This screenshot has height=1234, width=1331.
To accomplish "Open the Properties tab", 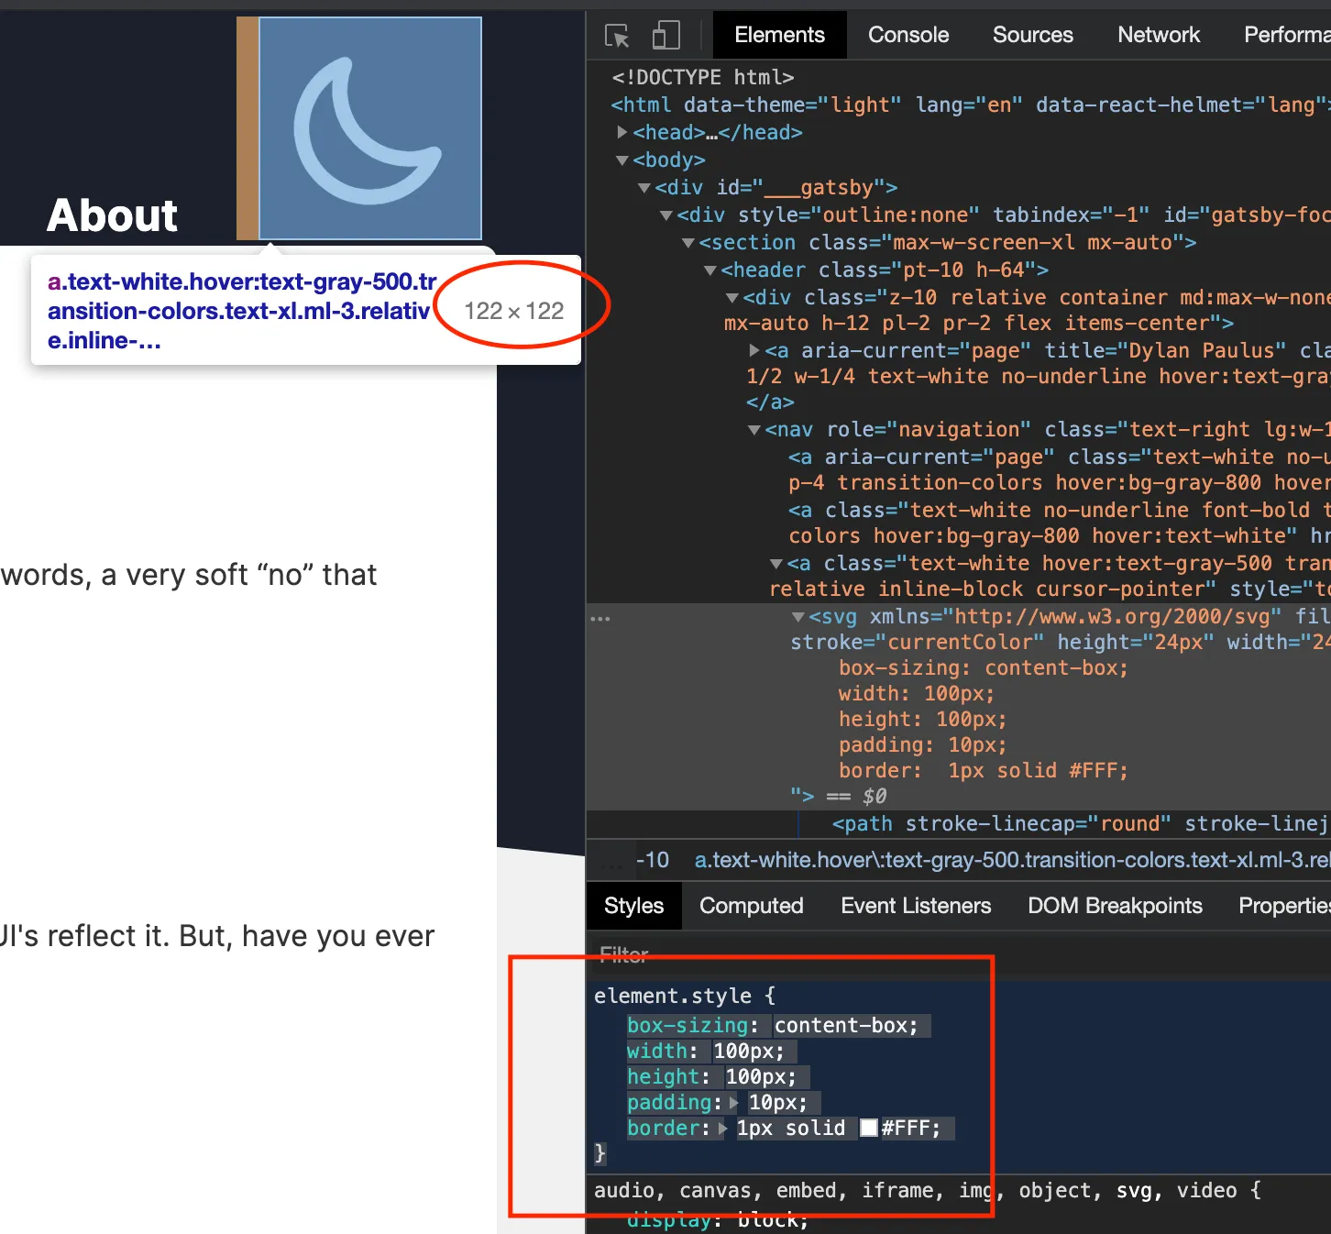I will [x=1283, y=906].
